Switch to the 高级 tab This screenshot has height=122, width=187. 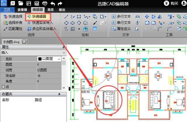click(51, 10)
